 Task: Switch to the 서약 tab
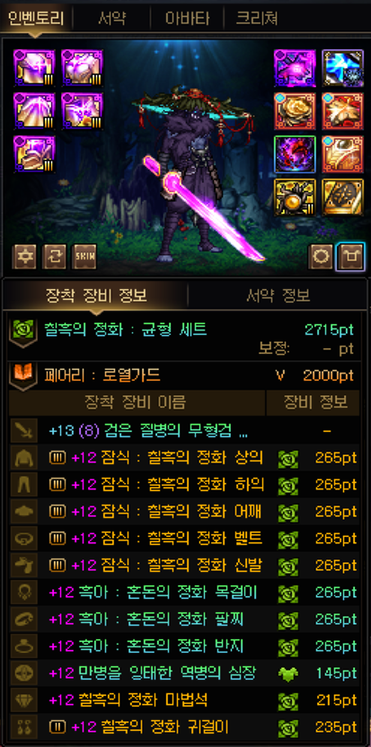pyautogui.click(x=112, y=18)
